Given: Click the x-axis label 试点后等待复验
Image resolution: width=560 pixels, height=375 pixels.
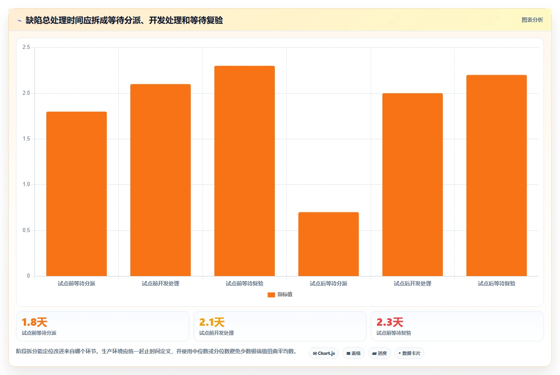Looking at the screenshot, I should click(497, 283).
